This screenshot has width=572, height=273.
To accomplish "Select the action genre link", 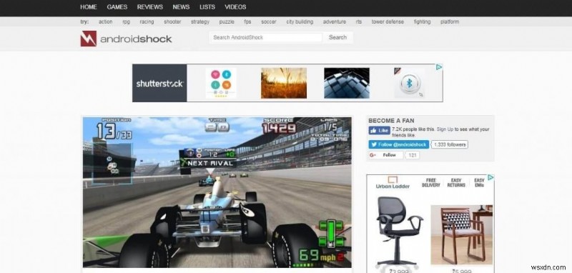I will click(105, 22).
